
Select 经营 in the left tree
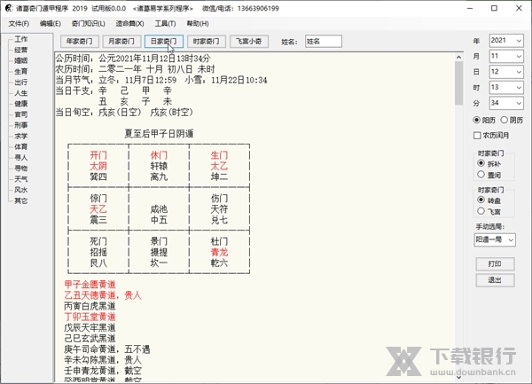pos(20,51)
